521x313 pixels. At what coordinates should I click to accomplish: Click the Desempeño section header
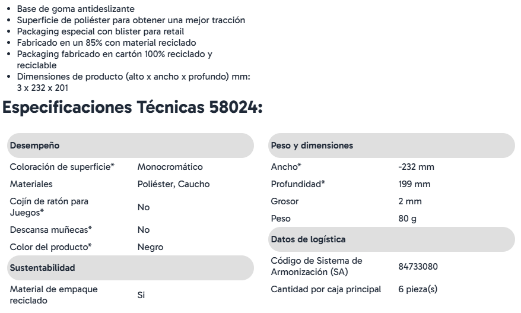click(131, 146)
